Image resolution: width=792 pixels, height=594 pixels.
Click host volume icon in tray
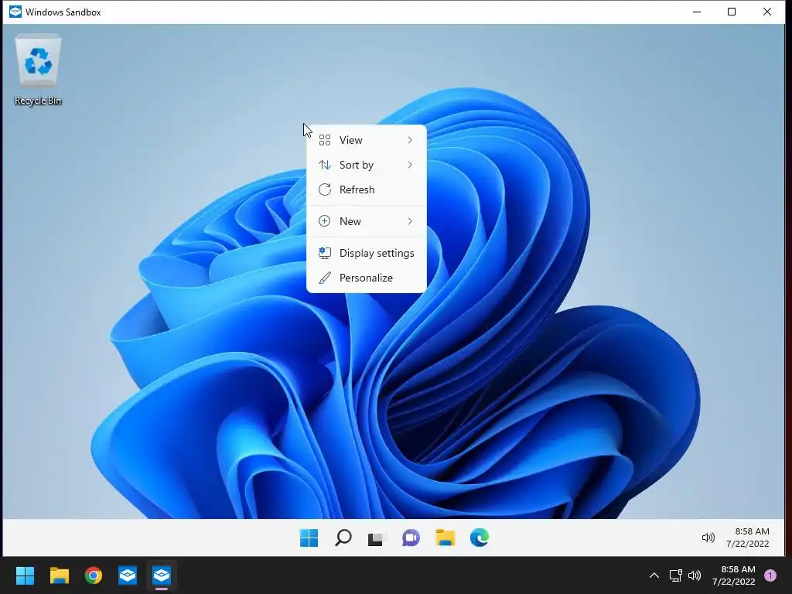coord(695,575)
